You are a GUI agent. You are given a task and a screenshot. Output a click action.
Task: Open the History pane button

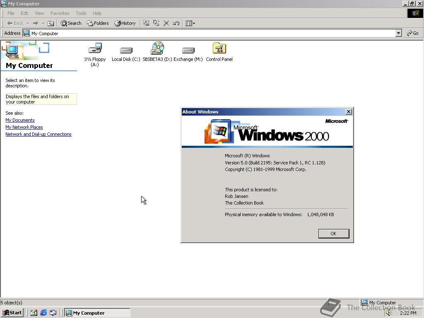point(125,23)
